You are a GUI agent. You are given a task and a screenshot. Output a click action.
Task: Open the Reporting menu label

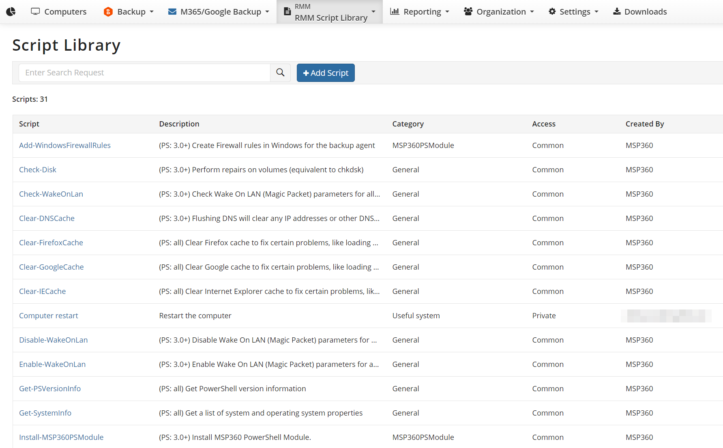coord(422,12)
